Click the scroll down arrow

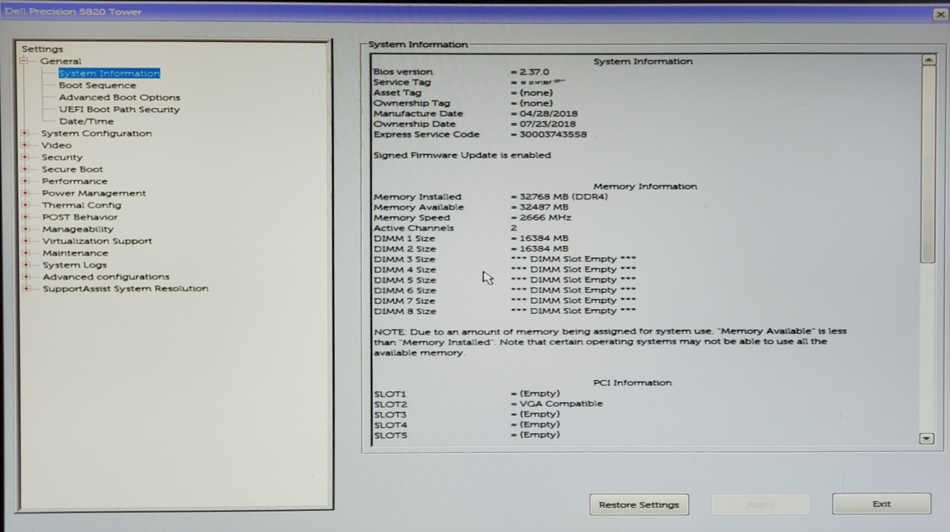pos(926,439)
